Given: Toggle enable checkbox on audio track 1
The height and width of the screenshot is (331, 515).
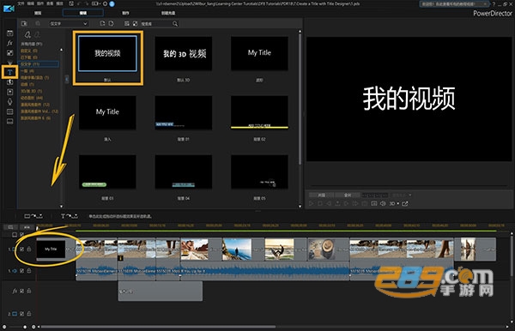Looking at the screenshot, I should [22, 271].
